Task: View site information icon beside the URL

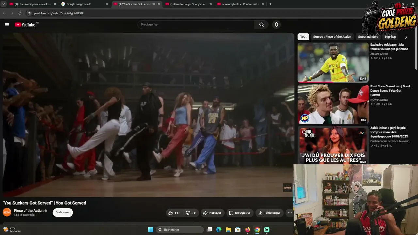Action: (x=29, y=13)
